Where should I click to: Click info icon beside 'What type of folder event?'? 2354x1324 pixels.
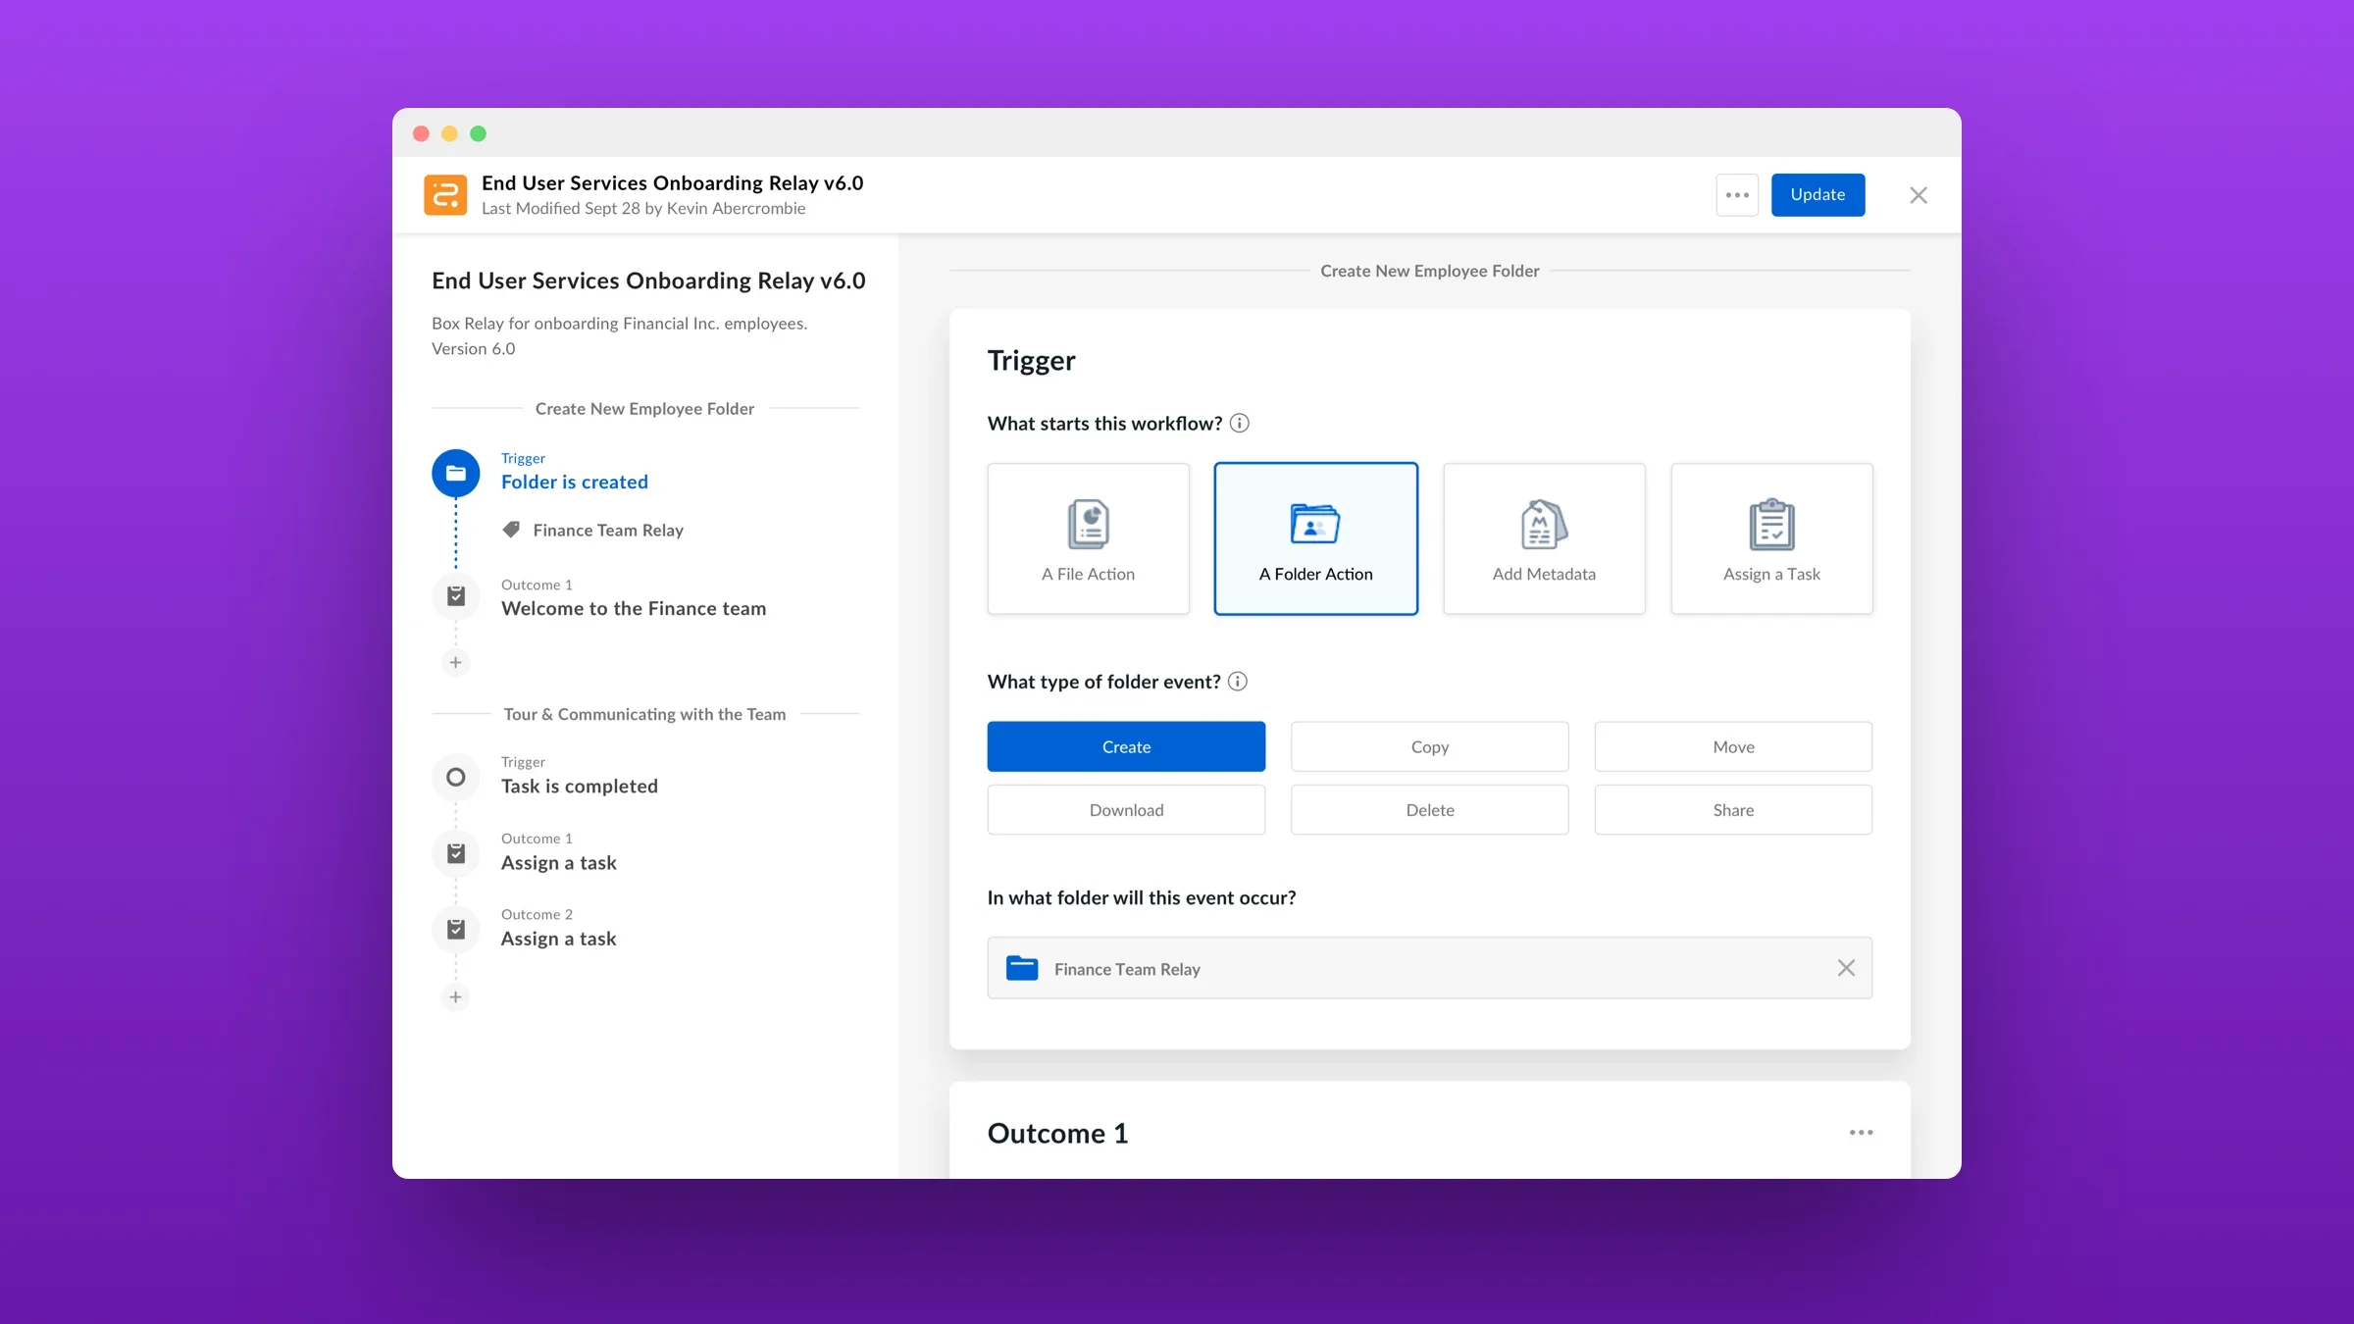[1238, 682]
